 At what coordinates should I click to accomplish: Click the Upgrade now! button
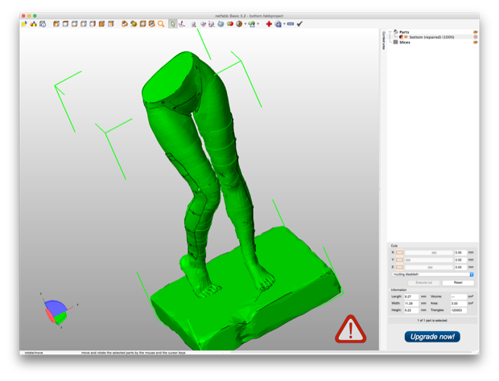point(432,337)
